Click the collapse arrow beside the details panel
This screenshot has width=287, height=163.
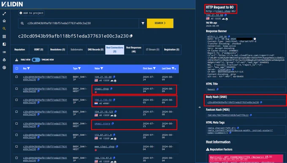[x=200, y=107]
